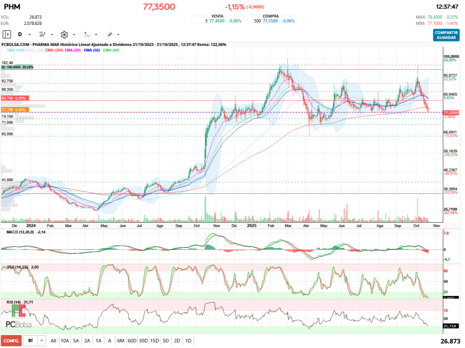The width and height of the screenshot is (465, 348).
Task: Click the COMPARTIR GUARDAR button
Action: [446, 35]
